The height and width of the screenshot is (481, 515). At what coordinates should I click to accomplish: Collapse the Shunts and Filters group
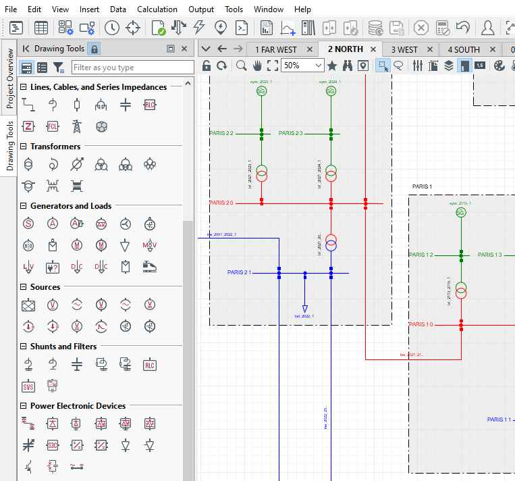click(24, 347)
